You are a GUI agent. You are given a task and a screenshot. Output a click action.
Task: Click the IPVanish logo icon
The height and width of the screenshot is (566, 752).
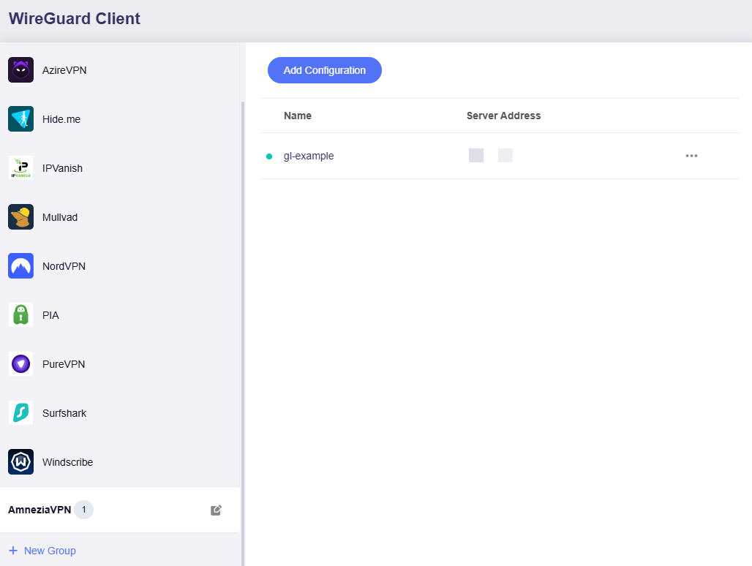click(20, 168)
